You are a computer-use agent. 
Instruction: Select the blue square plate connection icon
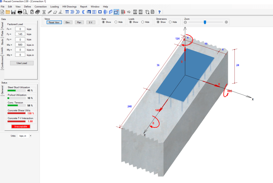coord(100,12)
